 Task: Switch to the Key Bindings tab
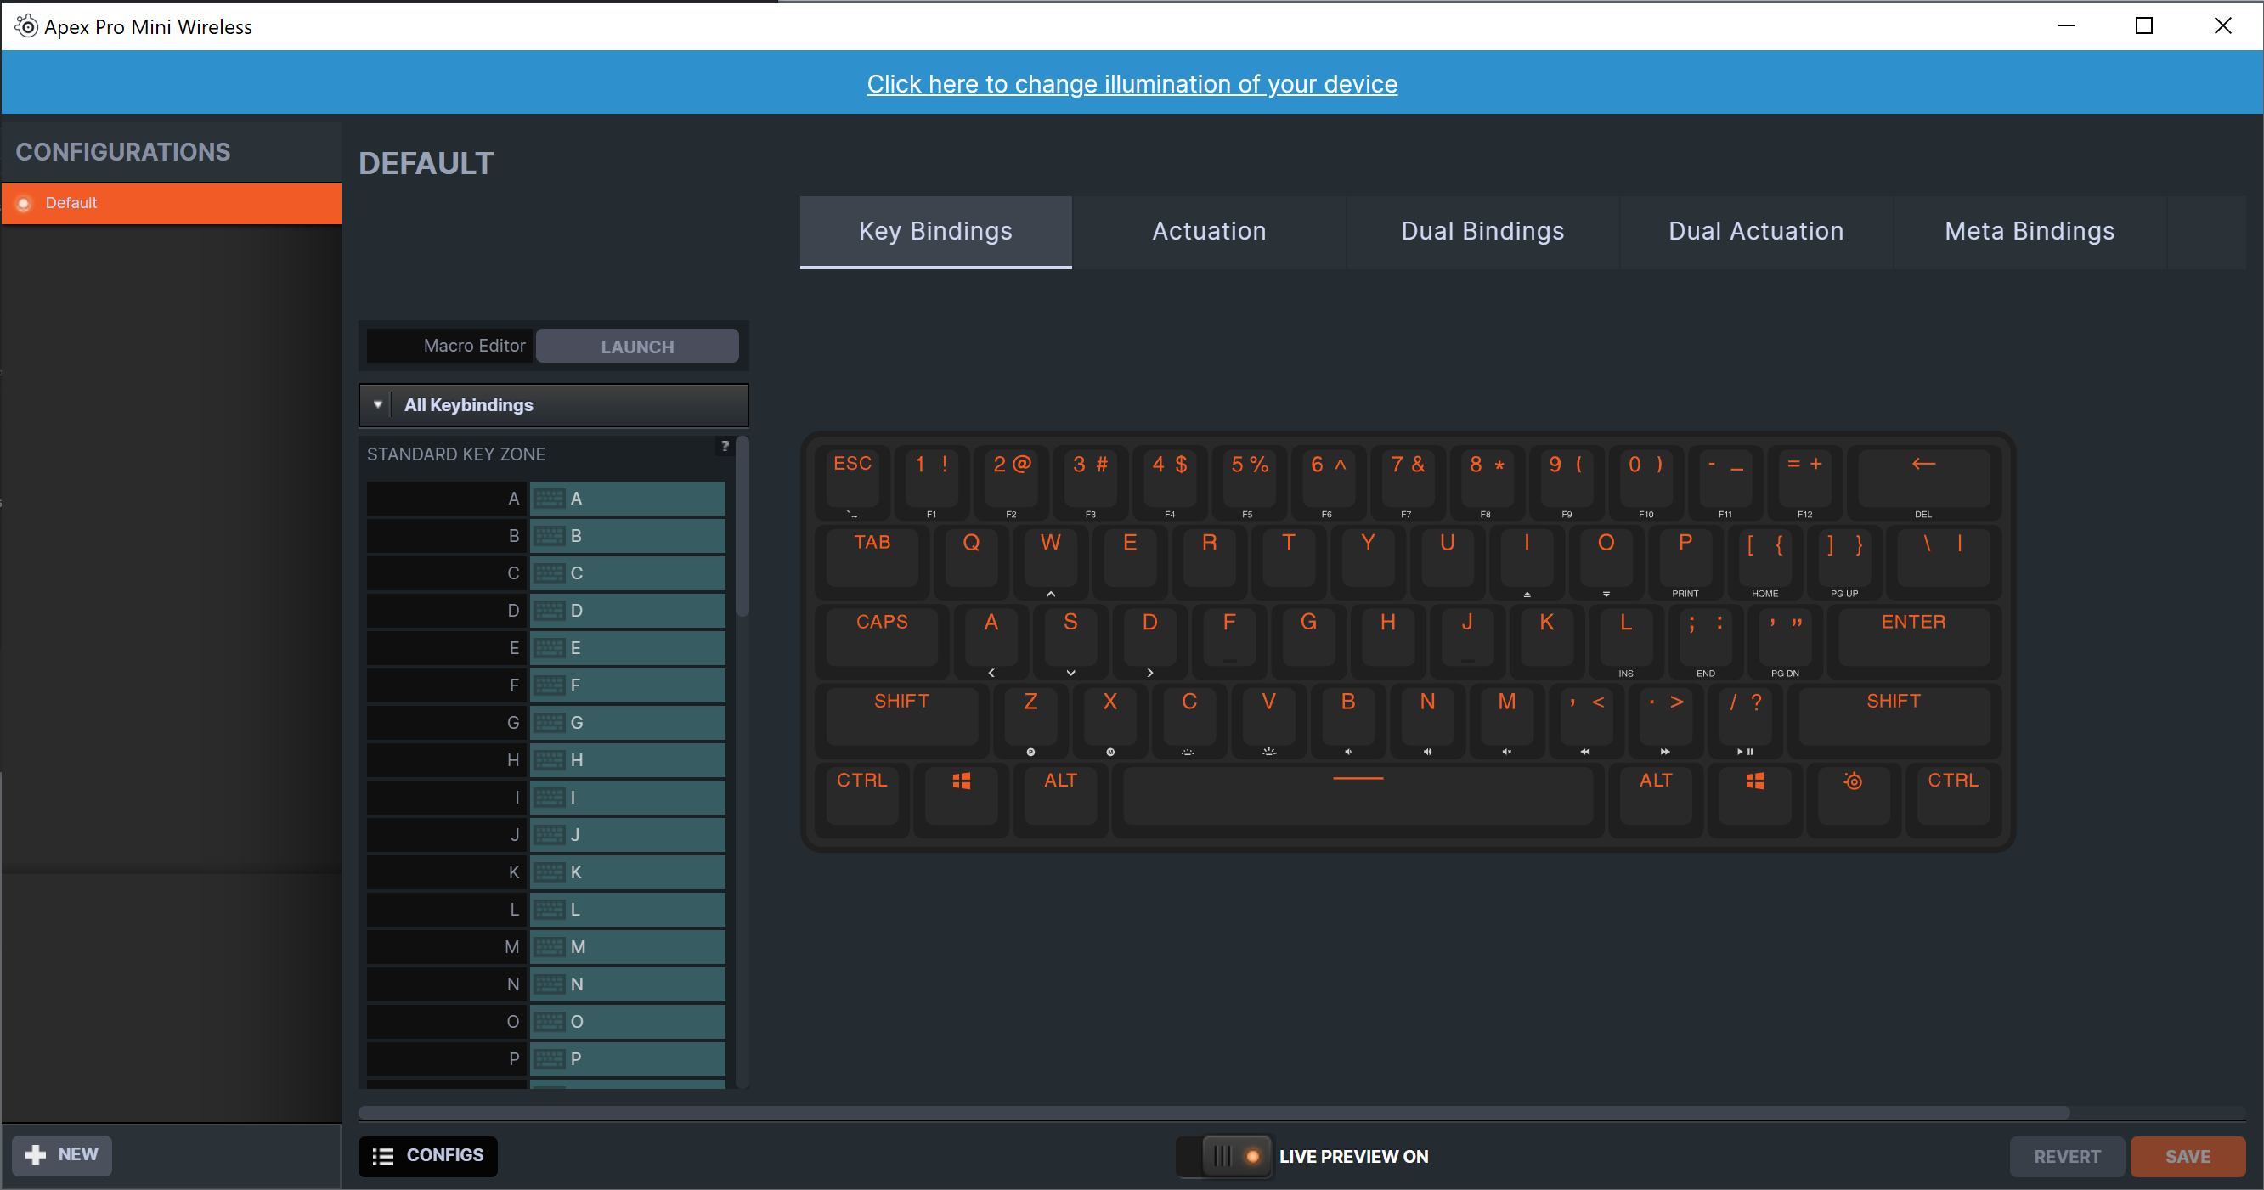point(935,231)
